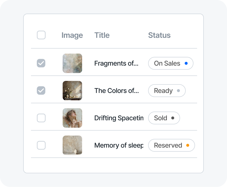227x187 pixels.
Task: Open the Reserved status badge
Action: (171, 145)
